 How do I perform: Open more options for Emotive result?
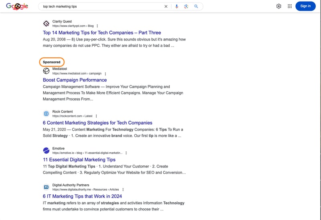pos(126,153)
